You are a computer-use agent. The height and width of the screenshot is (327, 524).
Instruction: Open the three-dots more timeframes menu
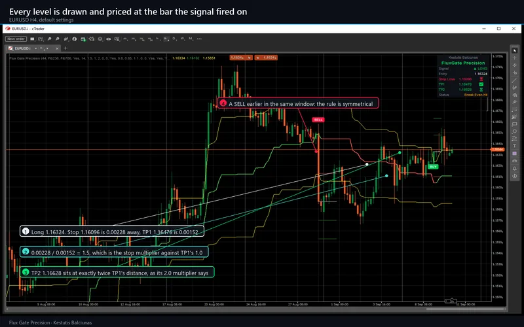pos(199,39)
